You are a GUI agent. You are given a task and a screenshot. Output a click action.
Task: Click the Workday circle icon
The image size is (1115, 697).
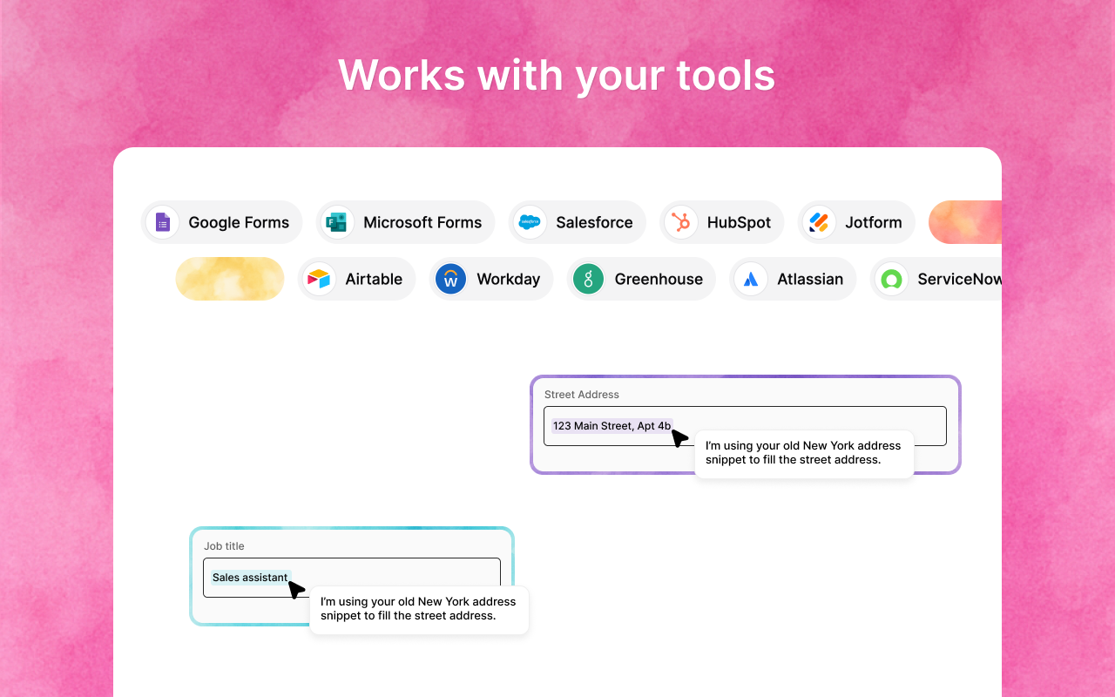(450, 279)
